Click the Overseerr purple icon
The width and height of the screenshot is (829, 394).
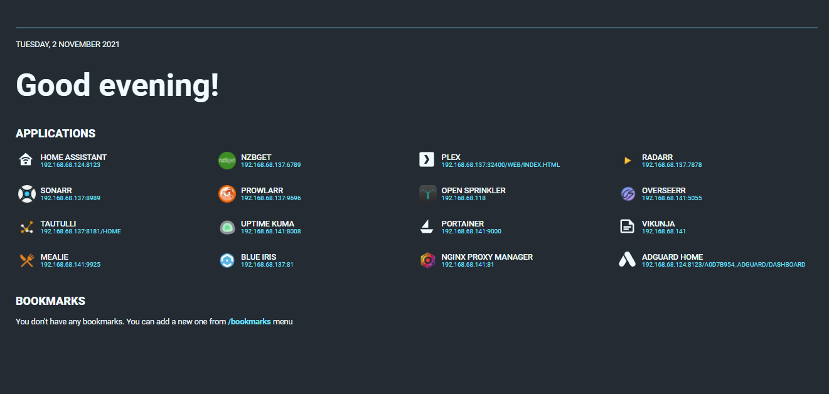pyautogui.click(x=628, y=194)
